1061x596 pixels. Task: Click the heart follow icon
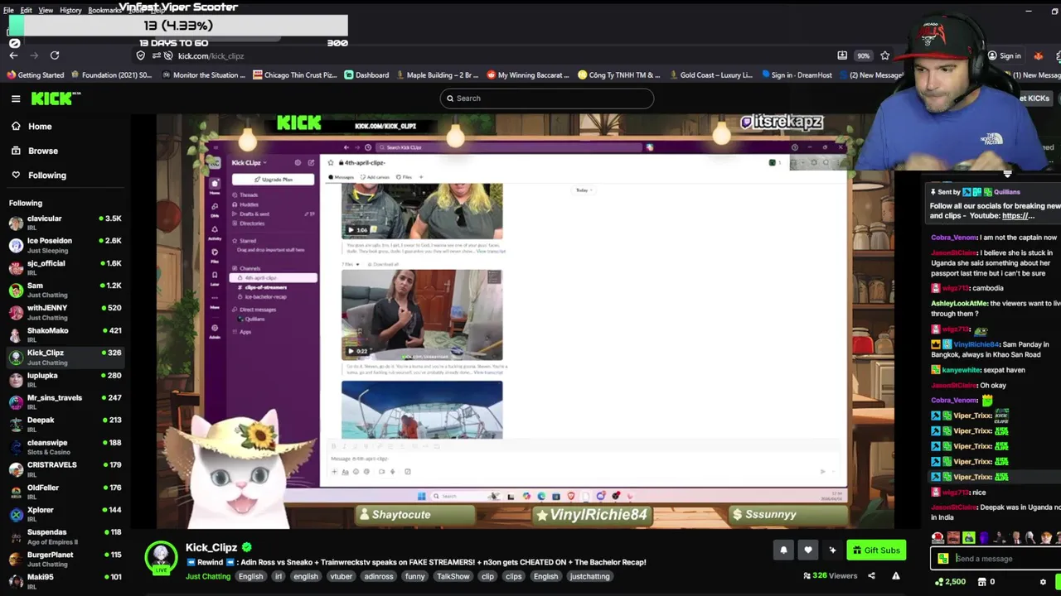[808, 550]
